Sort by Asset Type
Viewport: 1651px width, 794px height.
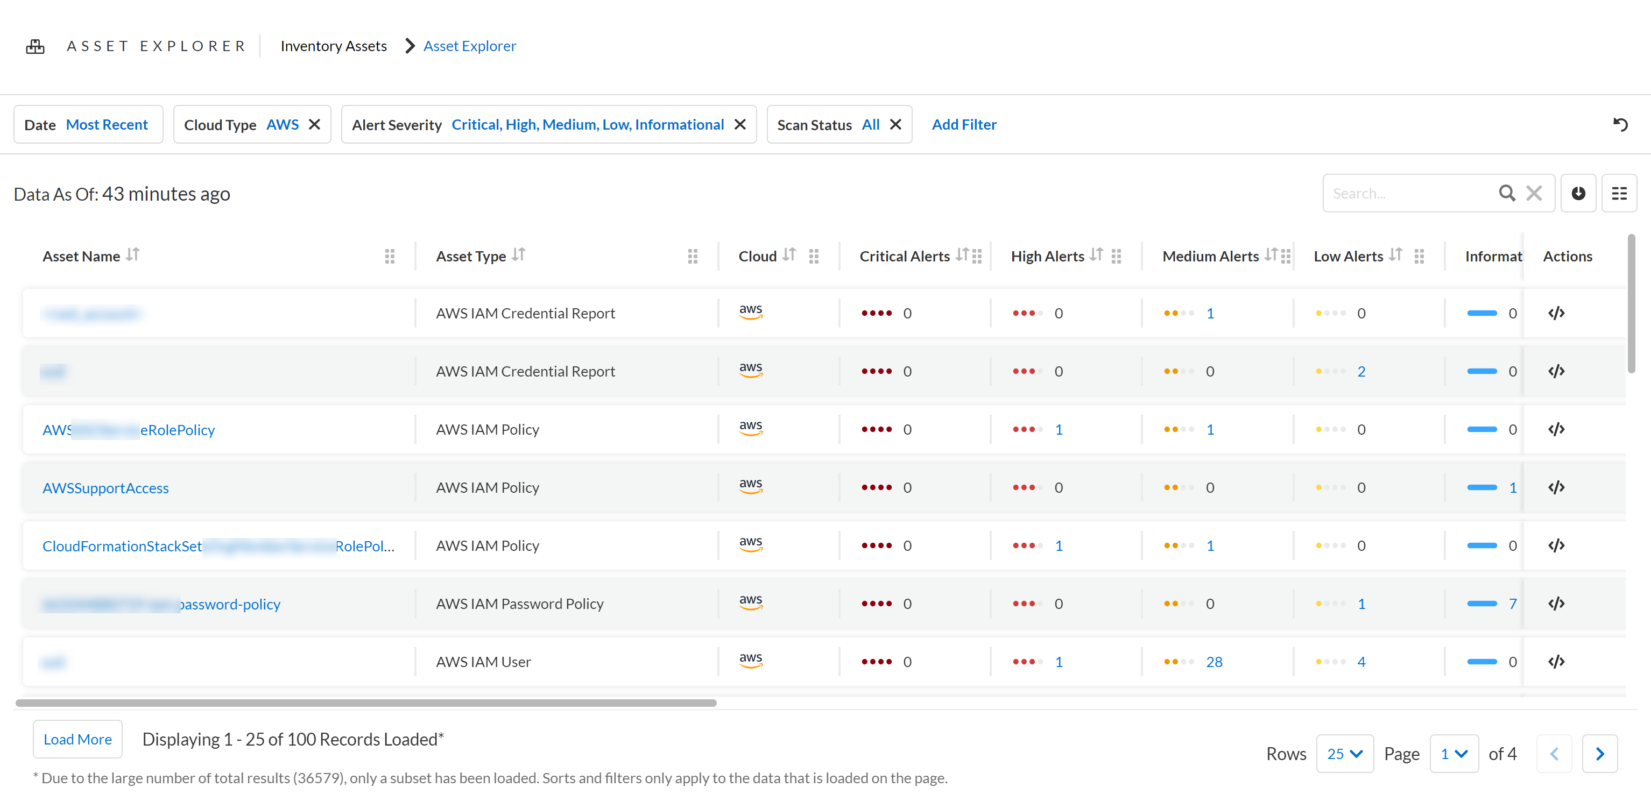[519, 255]
